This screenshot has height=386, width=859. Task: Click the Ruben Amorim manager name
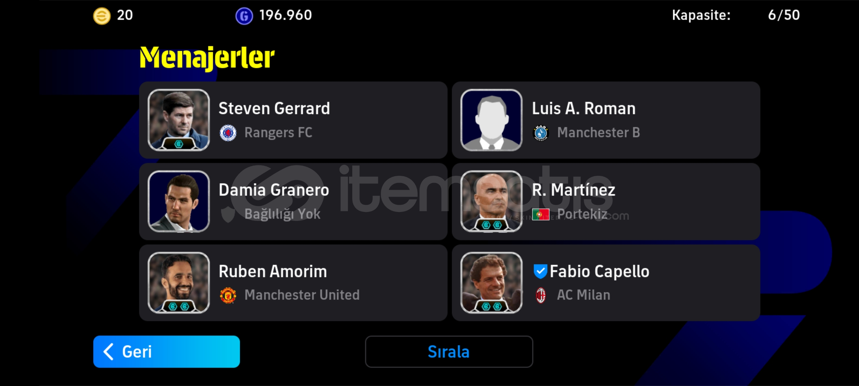click(273, 271)
